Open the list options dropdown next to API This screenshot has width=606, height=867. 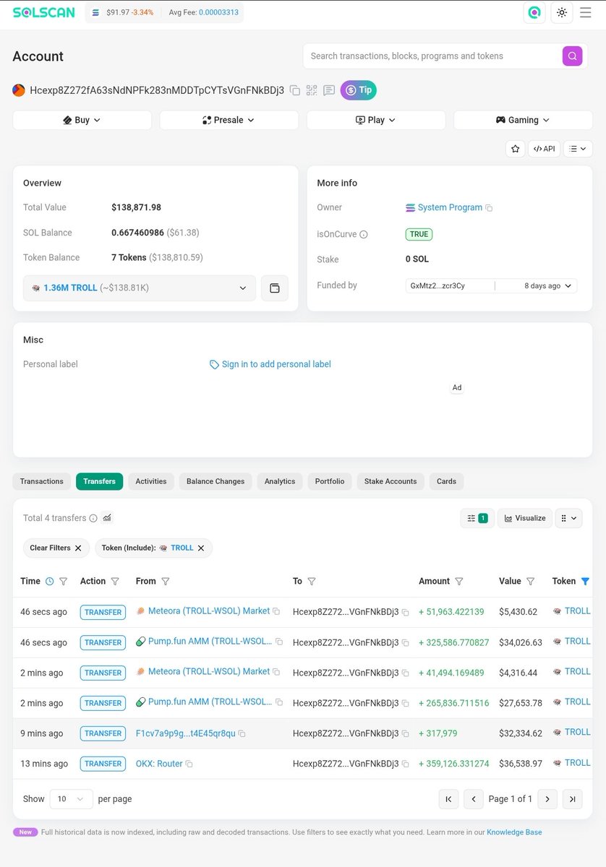coord(578,149)
